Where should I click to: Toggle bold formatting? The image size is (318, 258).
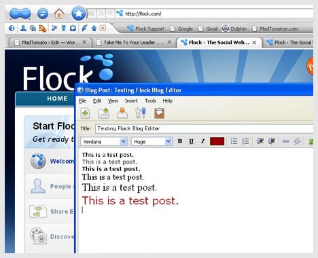[180, 141]
